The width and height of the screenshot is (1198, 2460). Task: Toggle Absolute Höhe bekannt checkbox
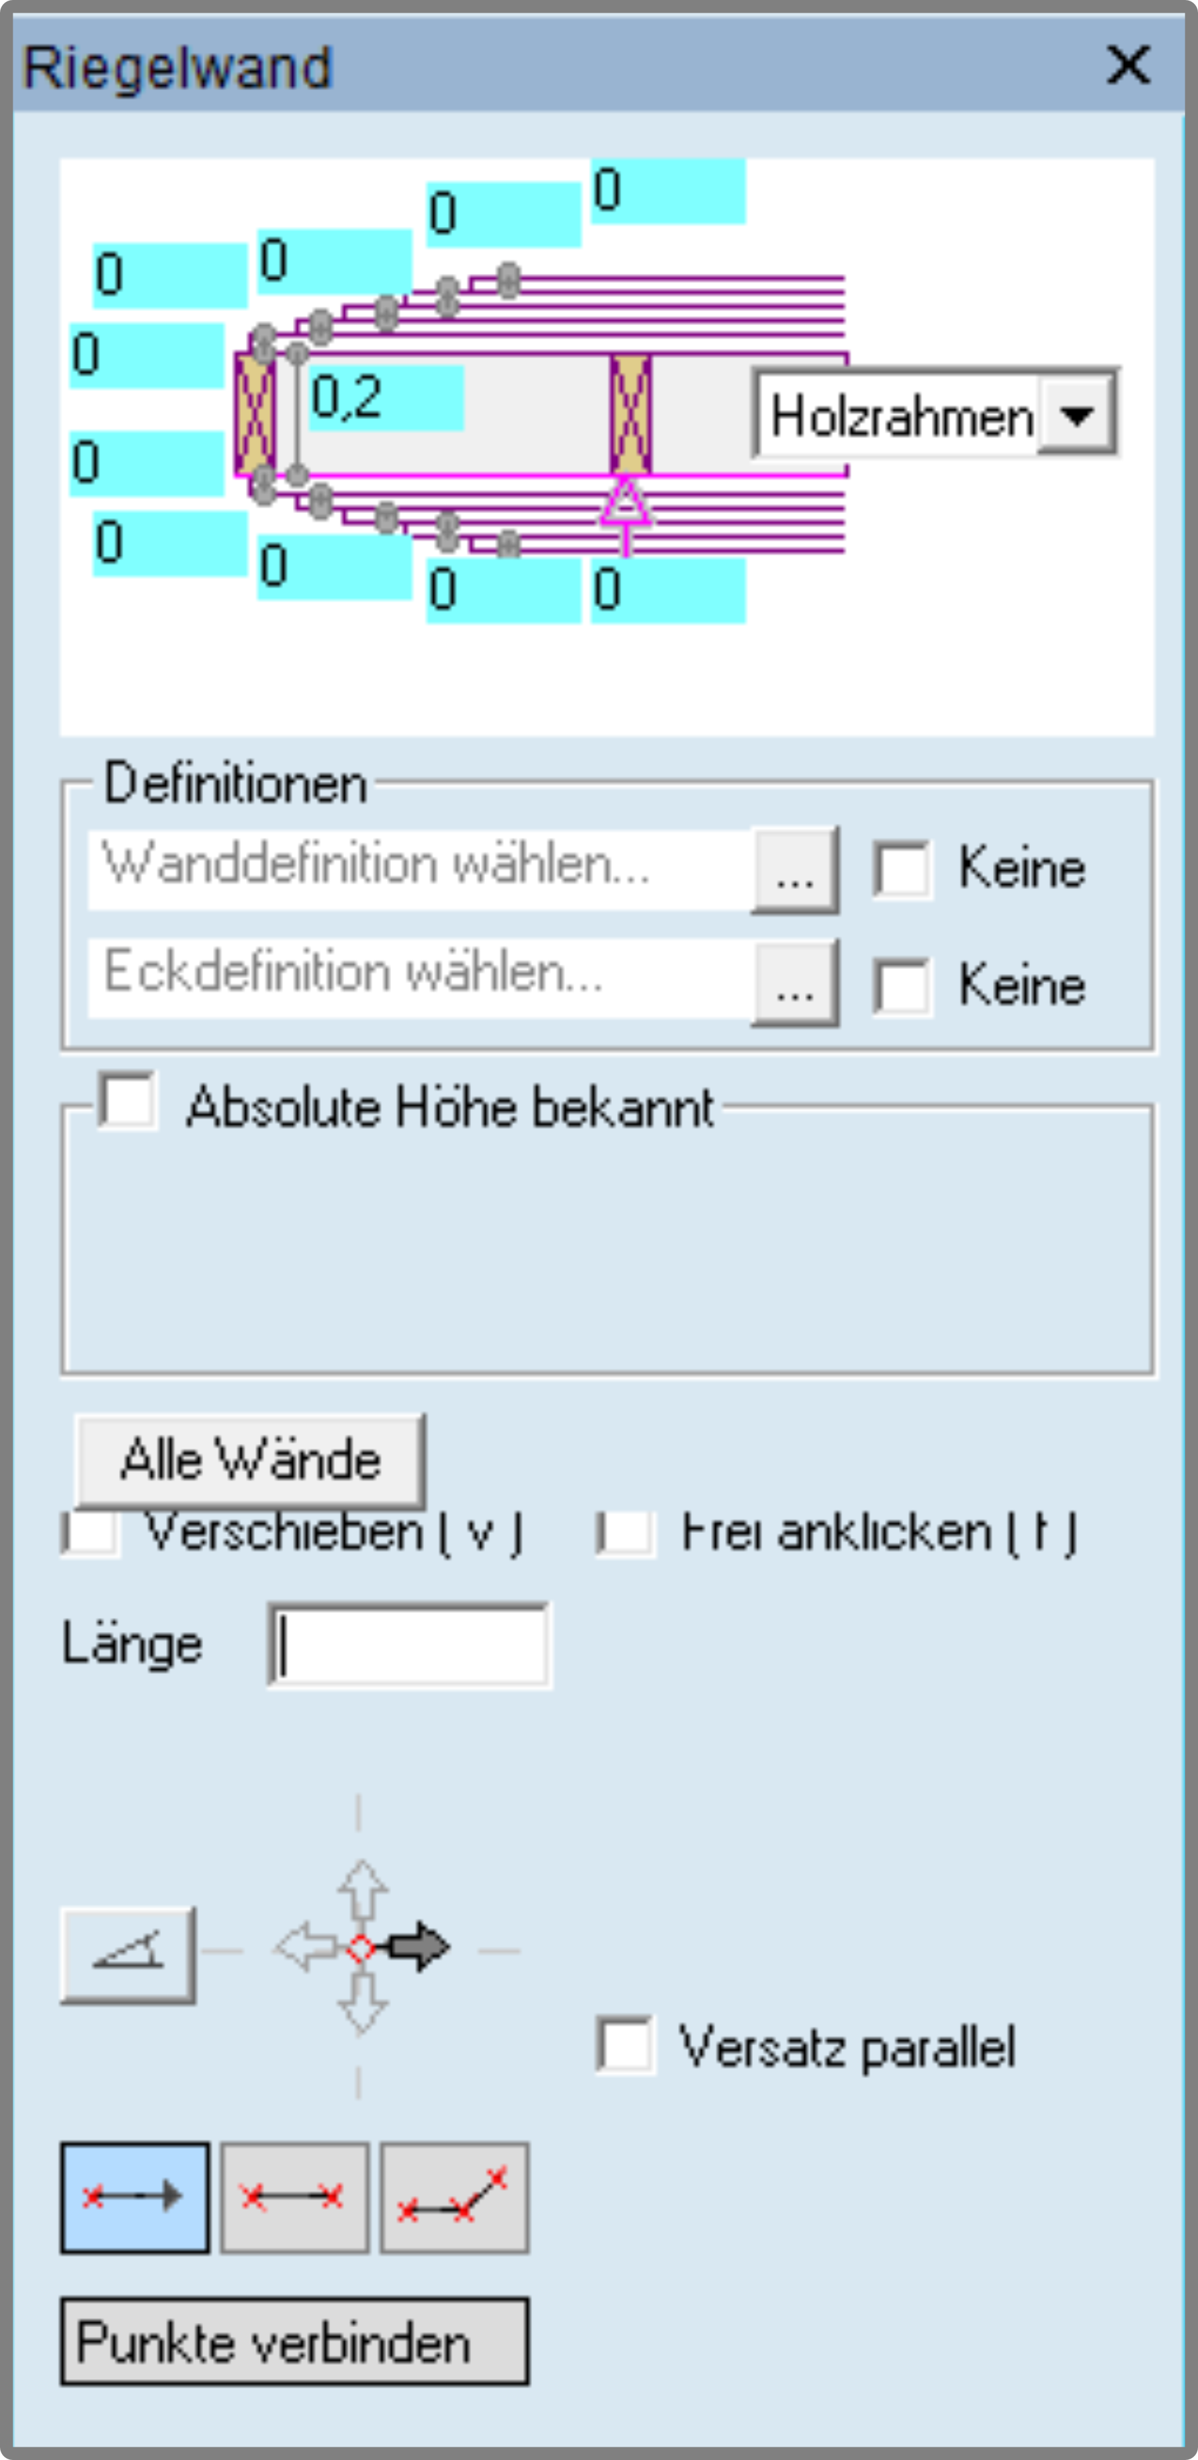[128, 1101]
